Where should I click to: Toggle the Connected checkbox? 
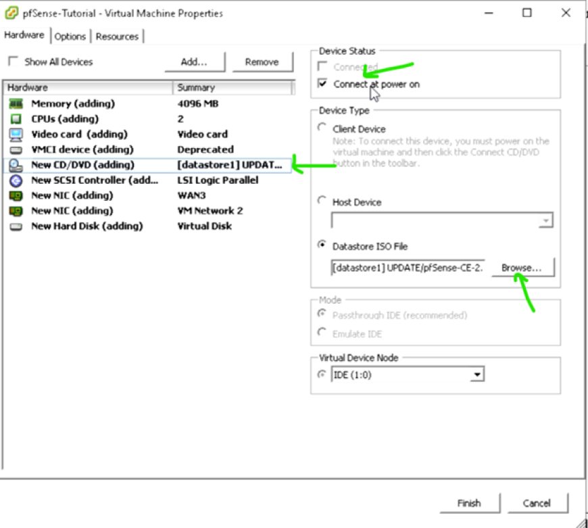(x=322, y=66)
